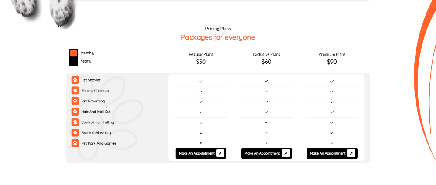Click the paw icon beside Hair And Nail Cut
This screenshot has width=436, height=185.
coord(75,112)
